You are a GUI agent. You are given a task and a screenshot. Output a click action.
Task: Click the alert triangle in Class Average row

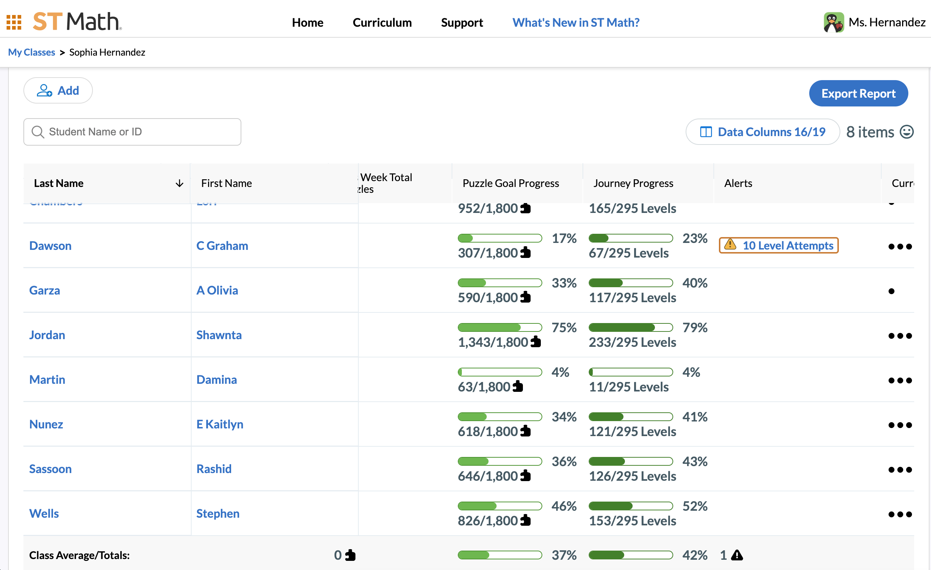737,555
